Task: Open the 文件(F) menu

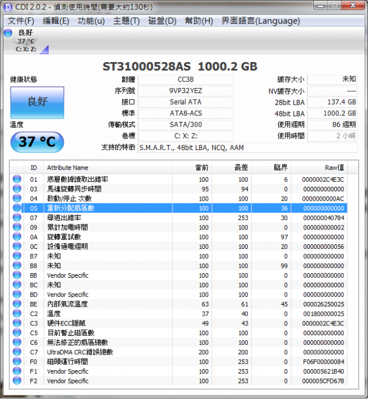Action: coord(21,21)
